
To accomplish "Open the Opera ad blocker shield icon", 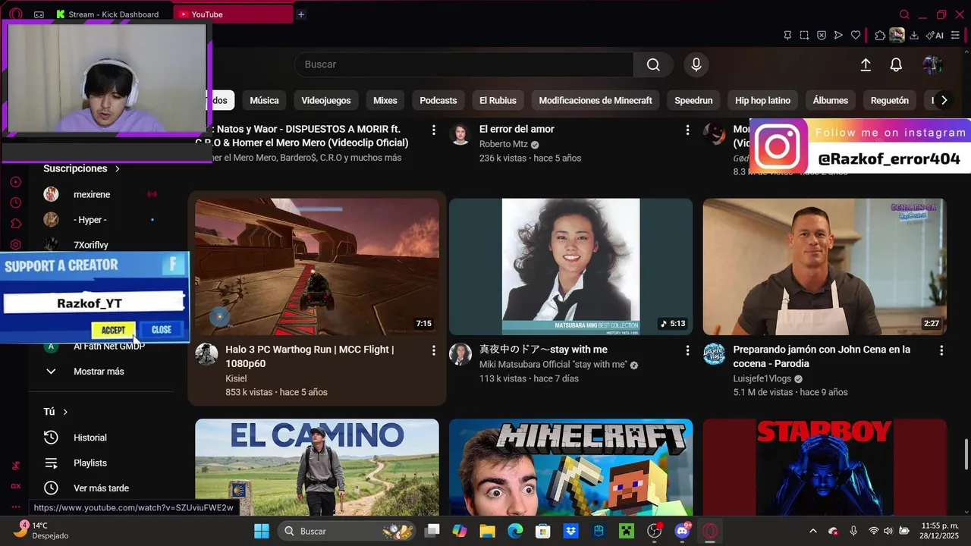I will [822, 35].
